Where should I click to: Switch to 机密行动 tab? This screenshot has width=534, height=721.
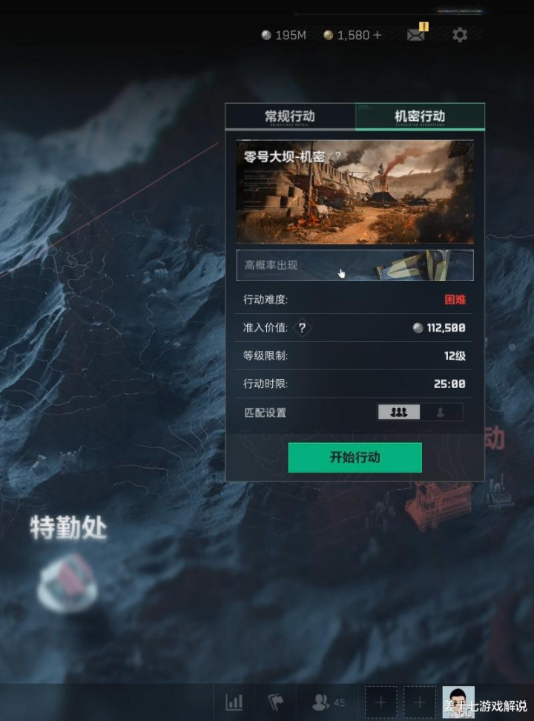coord(420,116)
